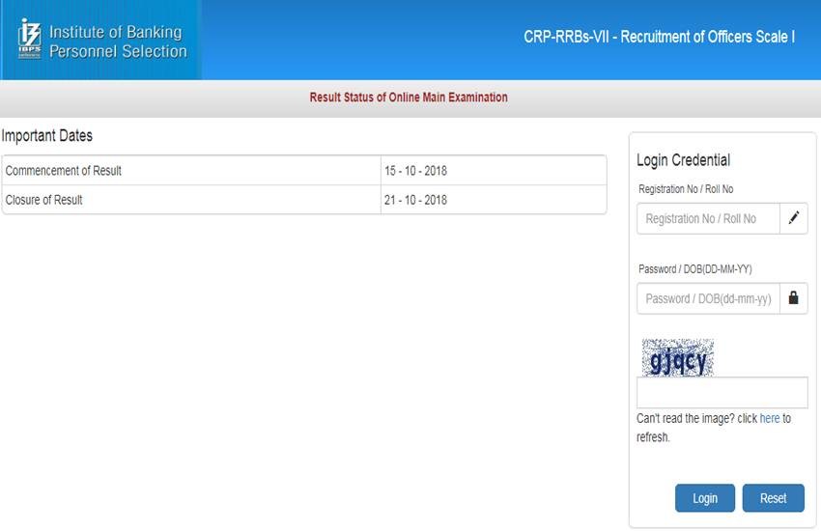Click the pencil icon beside Registration No field

(x=793, y=218)
